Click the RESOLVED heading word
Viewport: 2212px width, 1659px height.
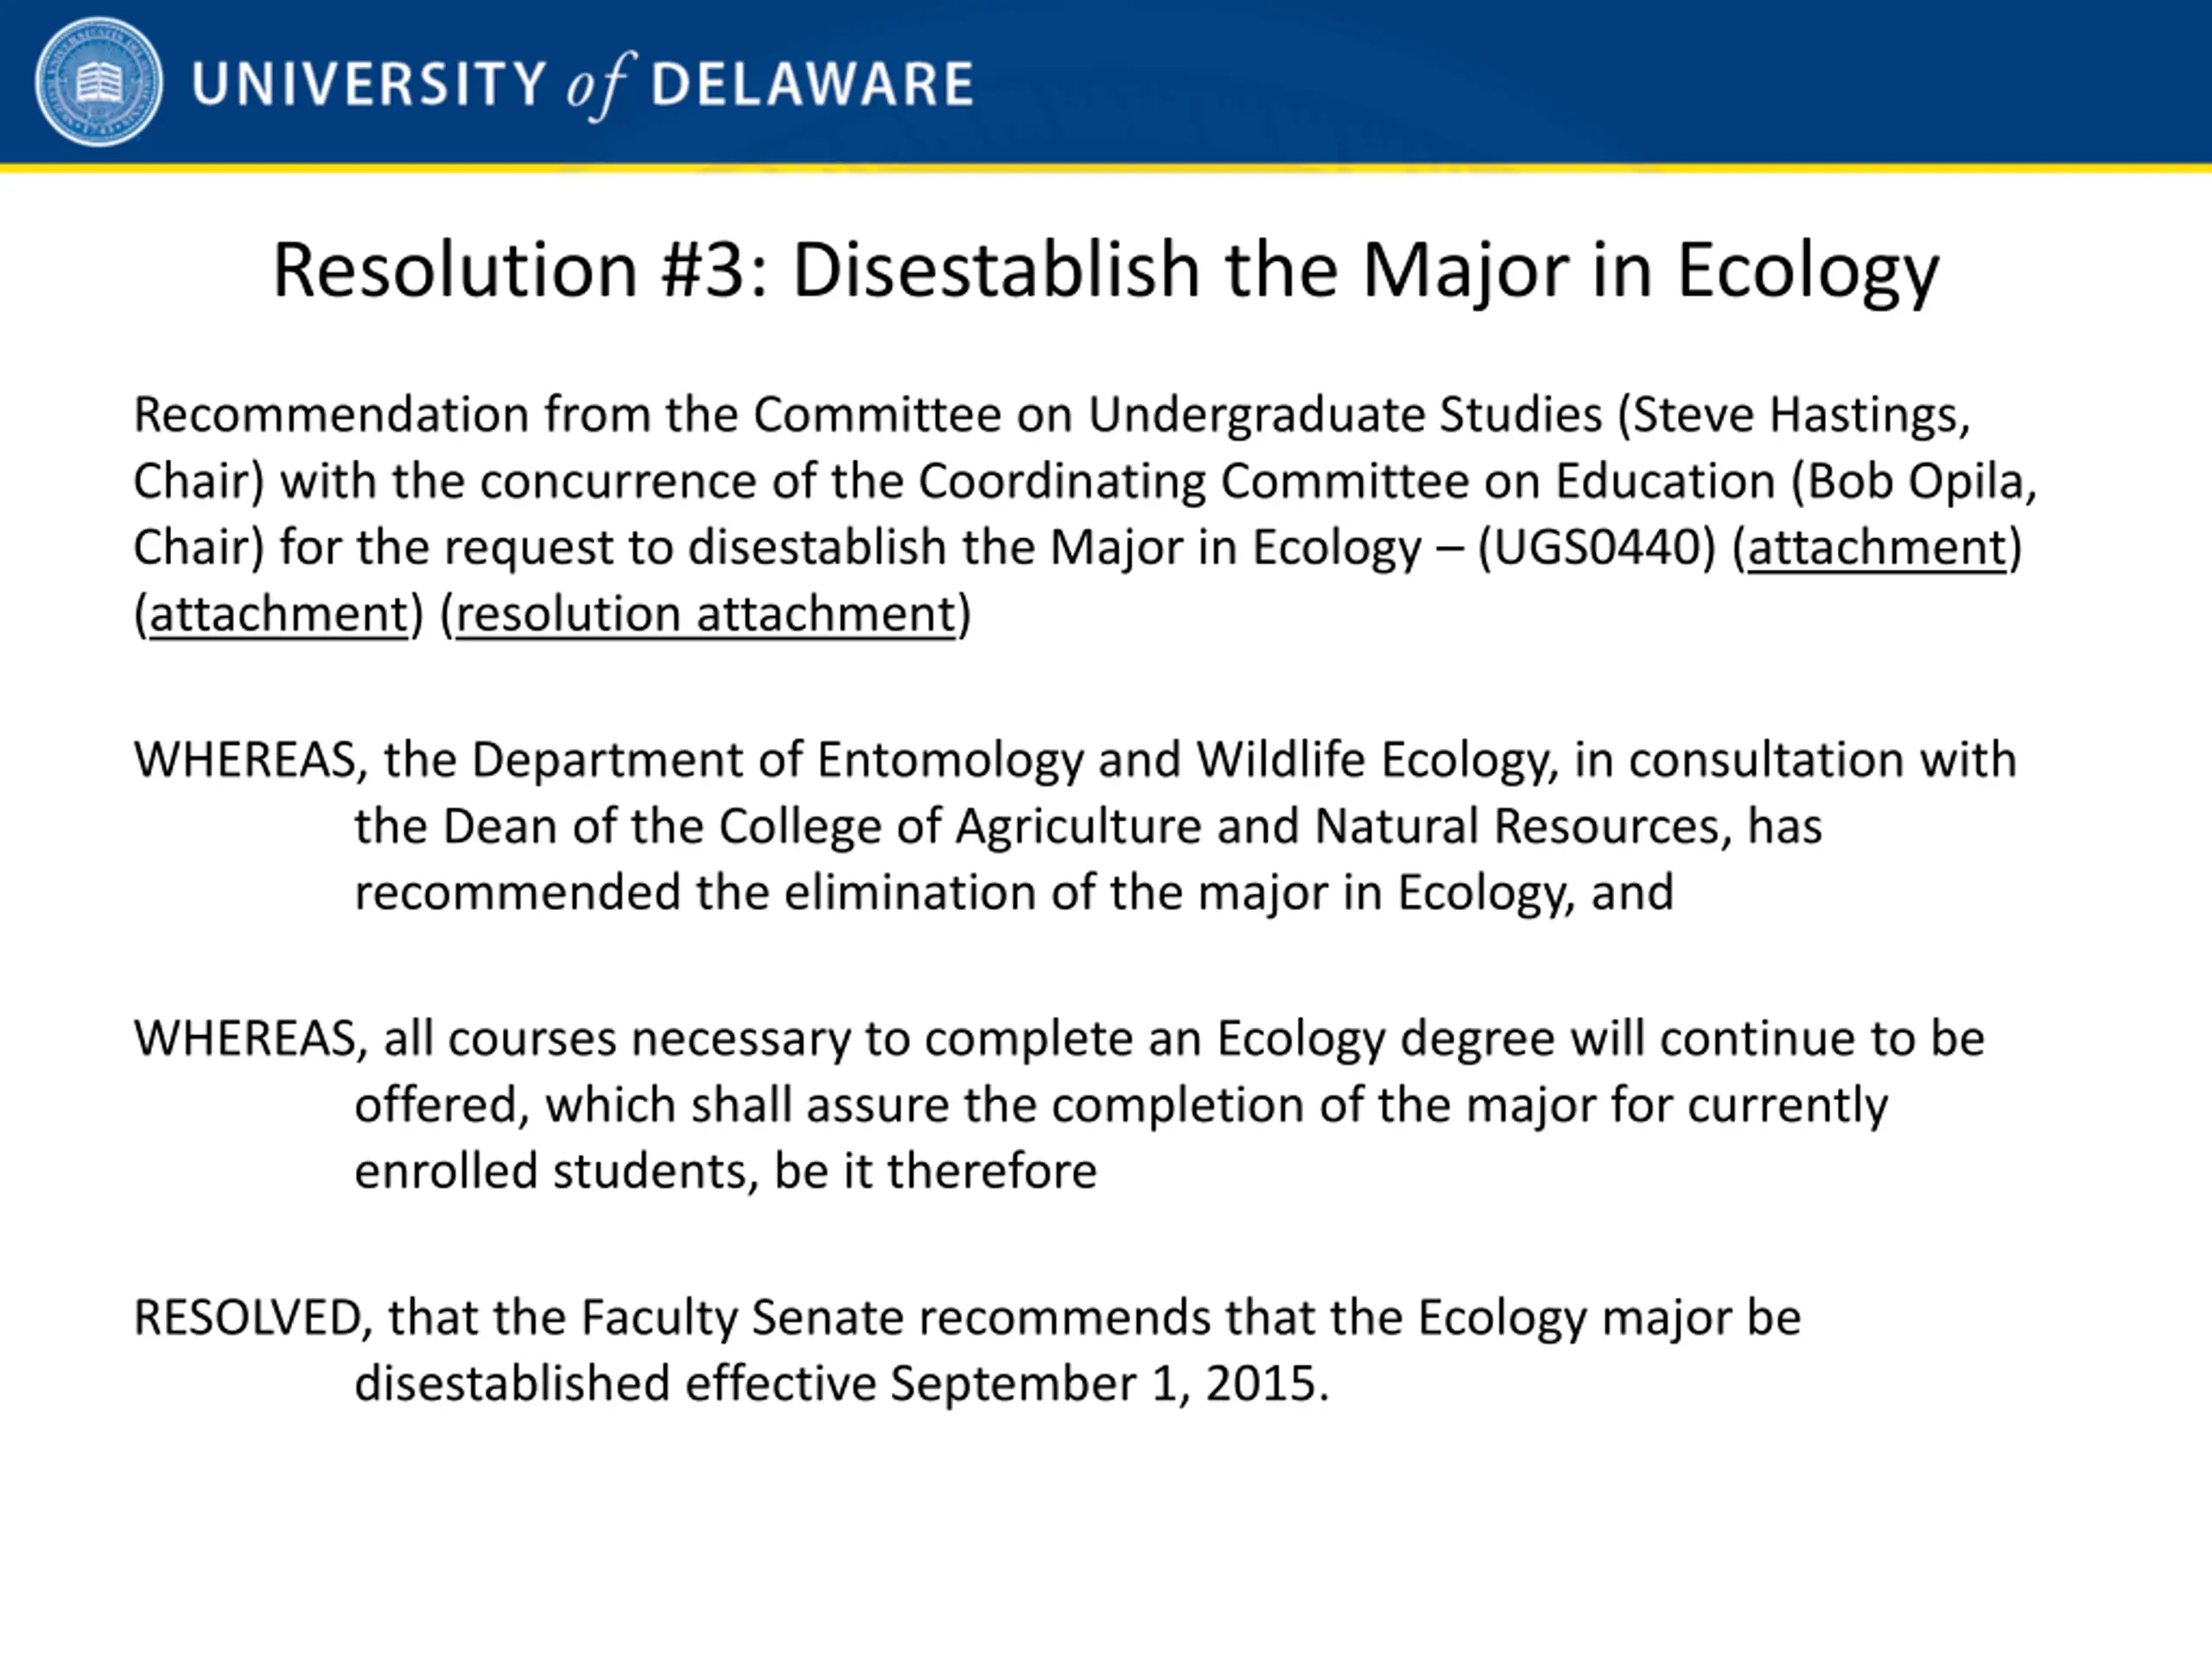247,1318
